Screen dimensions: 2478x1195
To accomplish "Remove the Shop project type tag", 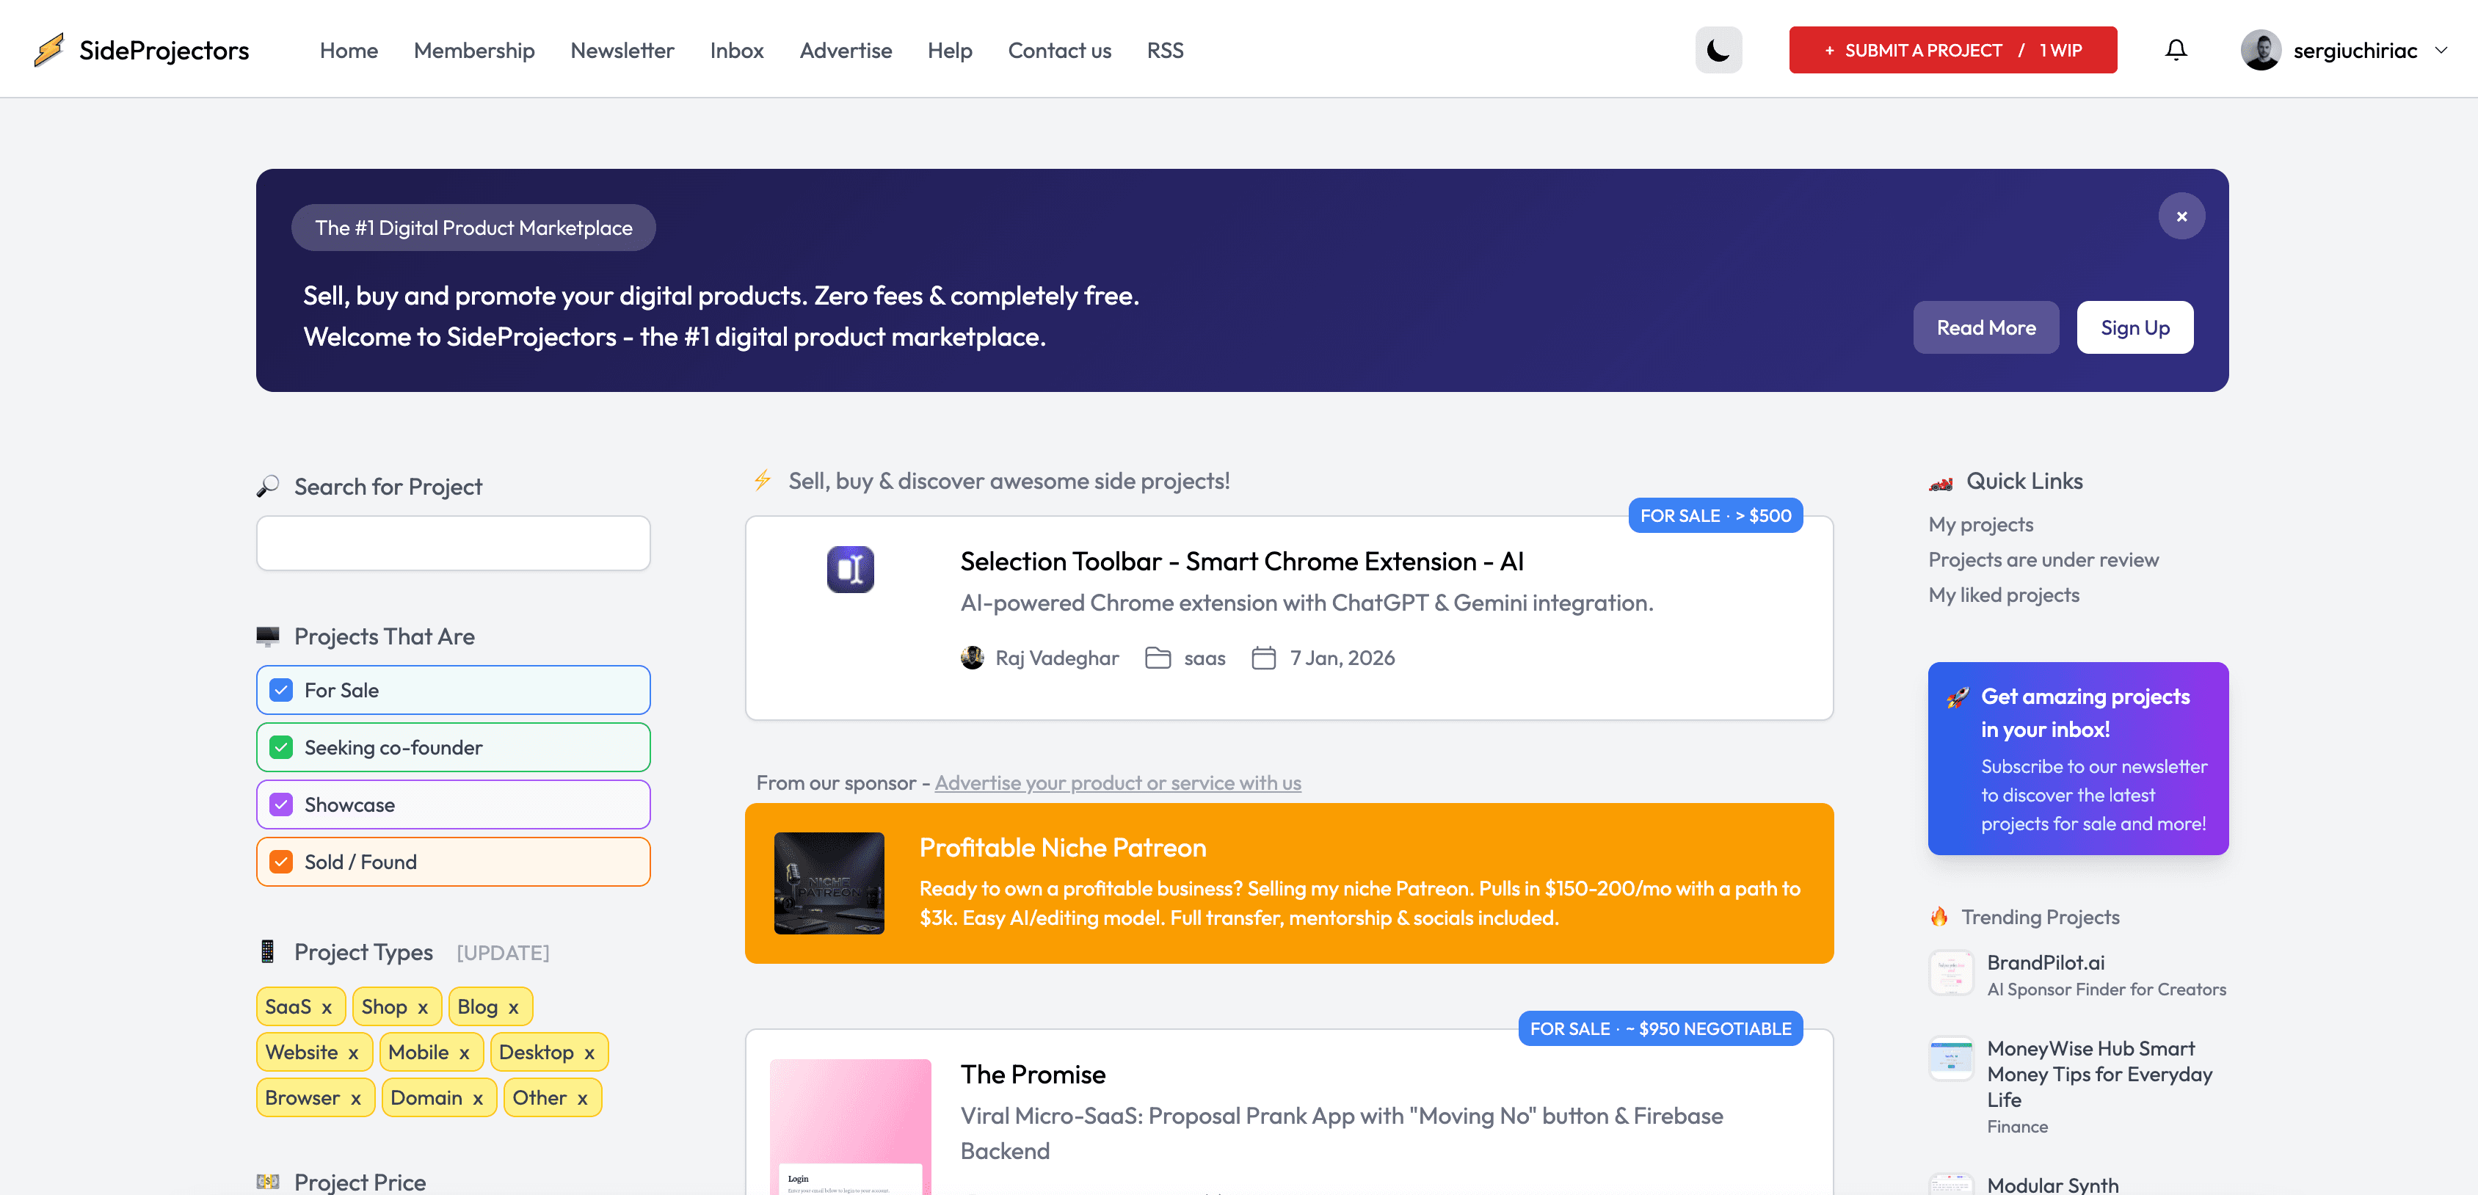I will click(424, 1007).
